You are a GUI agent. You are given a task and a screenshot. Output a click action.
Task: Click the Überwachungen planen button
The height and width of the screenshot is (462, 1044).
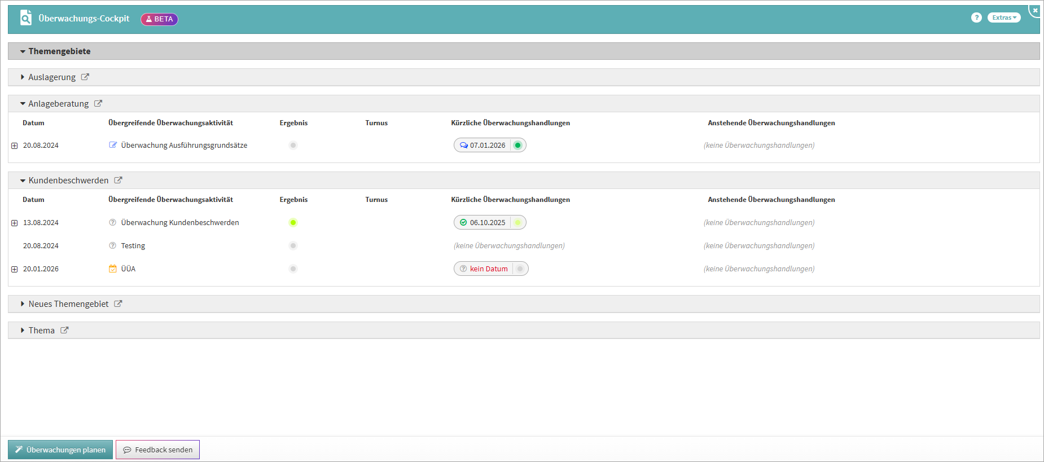tap(60, 450)
